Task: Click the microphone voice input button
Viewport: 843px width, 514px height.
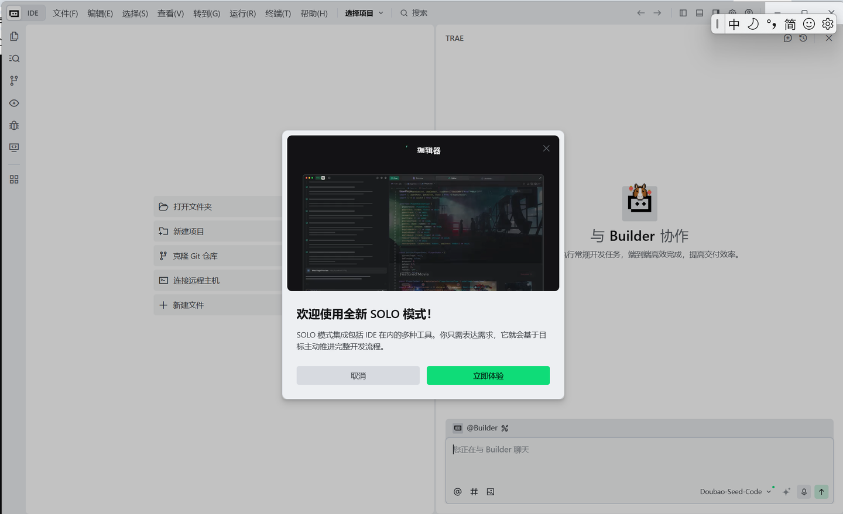Action: click(804, 492)
